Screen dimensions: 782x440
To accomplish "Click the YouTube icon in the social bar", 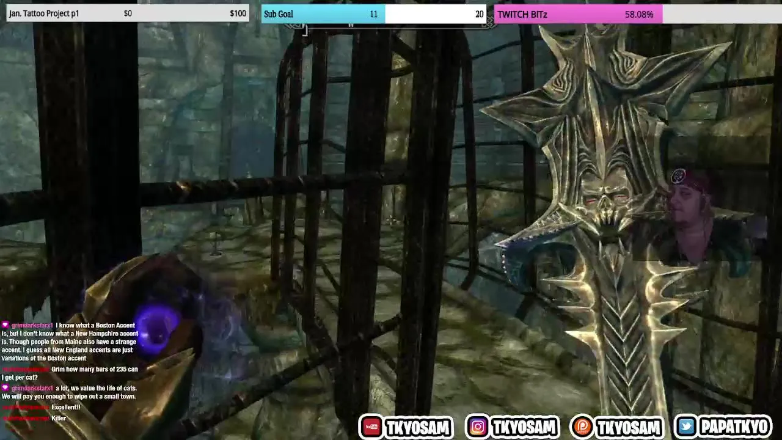I will click(x=371, y=427).
